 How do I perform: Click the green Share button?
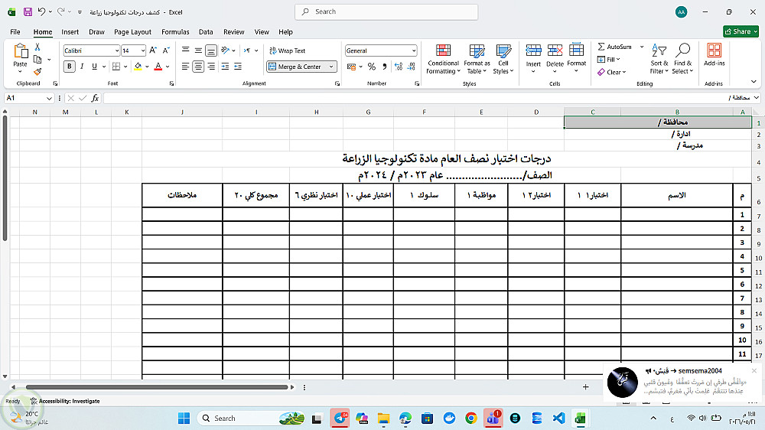pos(741,31)
